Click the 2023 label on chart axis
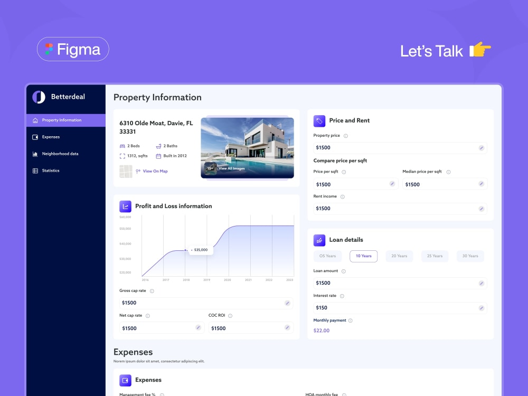Viewport: 528px width, 396px height. [289, 280]
